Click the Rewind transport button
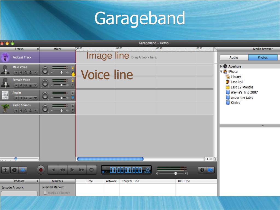The image size is (280, 210). [x=63, y=170]
